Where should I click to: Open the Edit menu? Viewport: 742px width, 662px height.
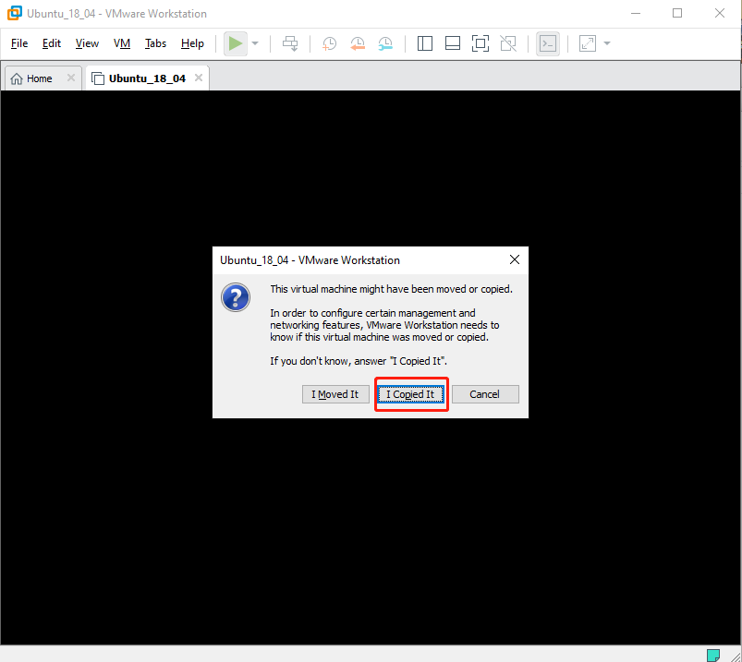(52, 43)
